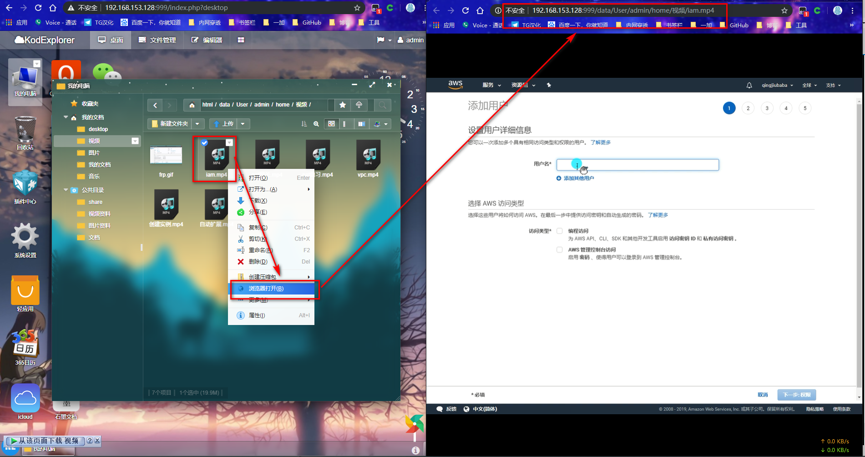Choose 打开(O) in context menu

(x=271, y=178)
